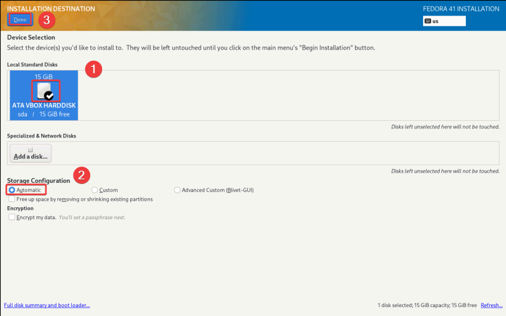Click the 'Encryption' section label
The width and height of the screenshot is (506, 316).
(20, 208)
